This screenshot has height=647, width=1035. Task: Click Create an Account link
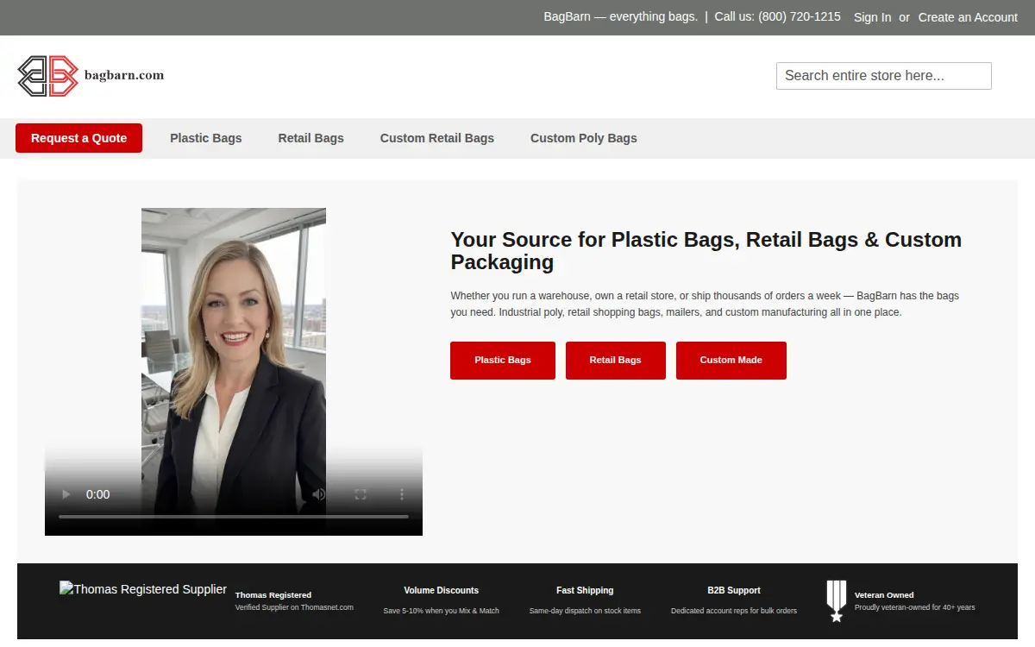click(x=968, y=17)
